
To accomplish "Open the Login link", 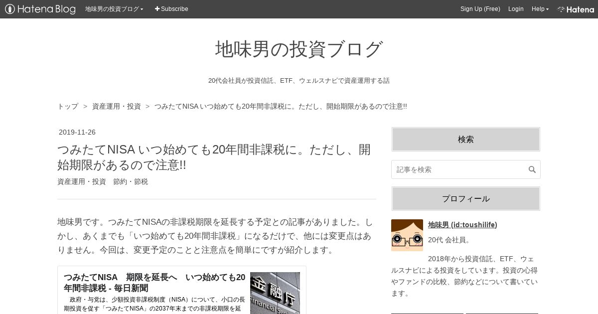I will pos(516,9).
